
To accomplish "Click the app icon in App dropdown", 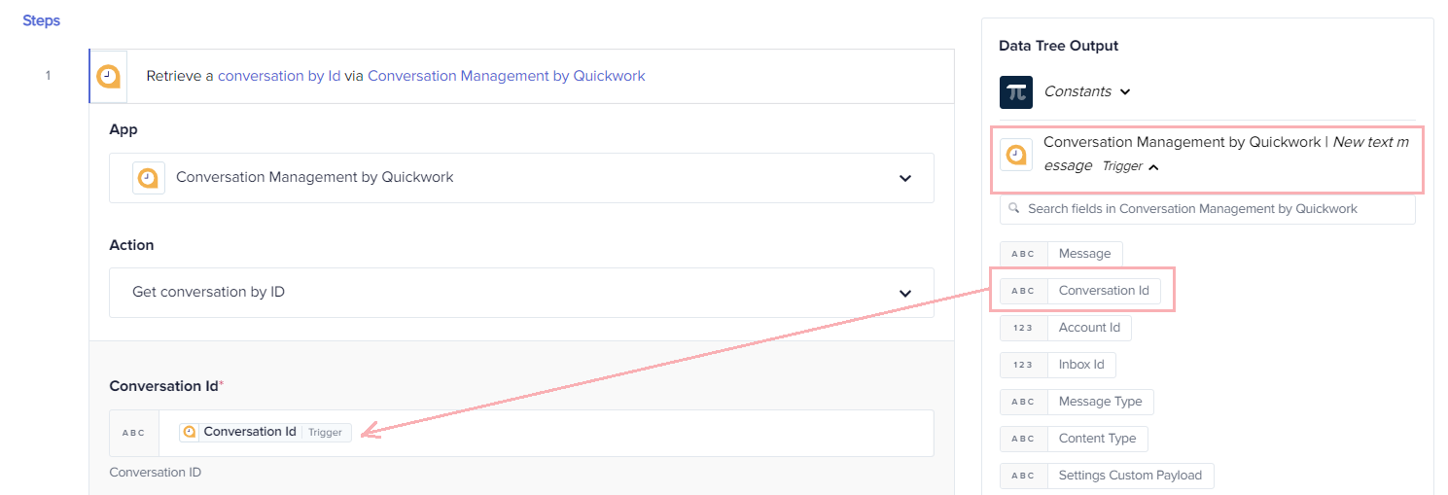I will click(148, 178).
